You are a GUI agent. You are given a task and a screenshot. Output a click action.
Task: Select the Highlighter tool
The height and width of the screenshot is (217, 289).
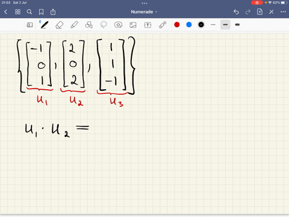click(74, 25)
